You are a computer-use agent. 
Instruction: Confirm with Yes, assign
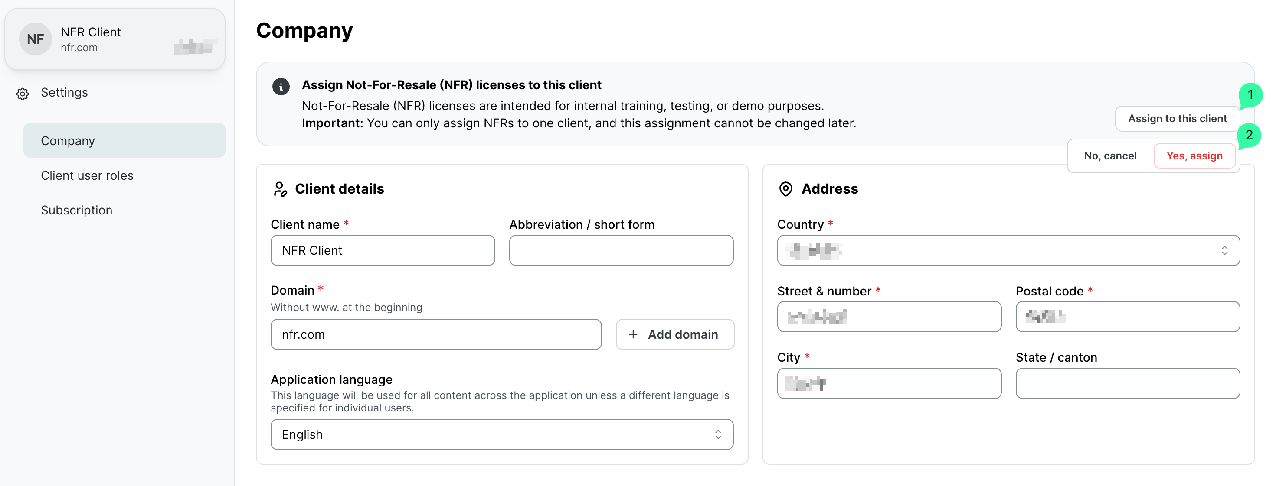pyautogui.click(x=1194, y=156)
